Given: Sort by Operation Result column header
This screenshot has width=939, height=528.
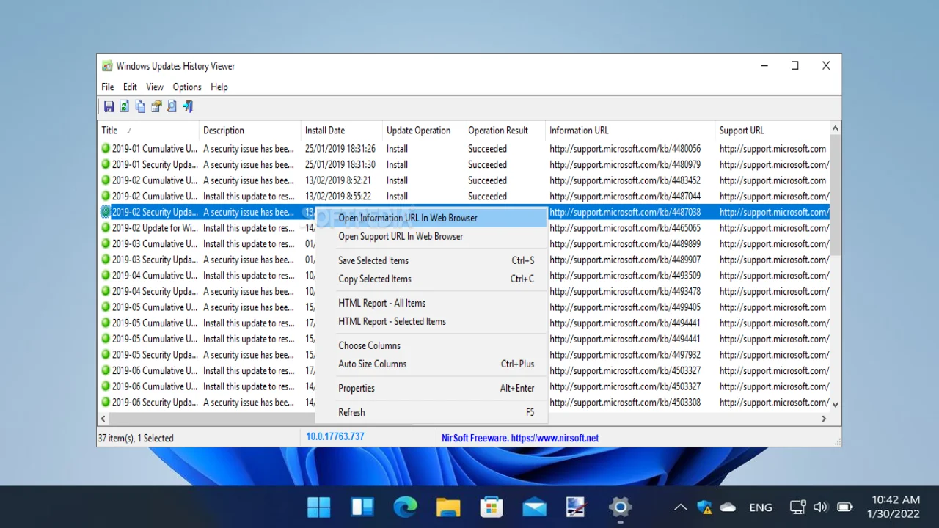Looking at the screenshot, I should point(504,131).
